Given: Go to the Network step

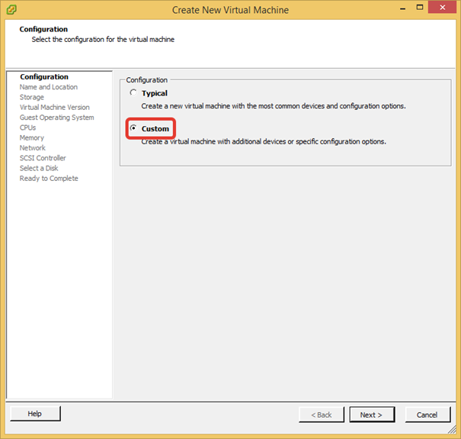Looking at the screenshot, I should [x=33, y=147].
